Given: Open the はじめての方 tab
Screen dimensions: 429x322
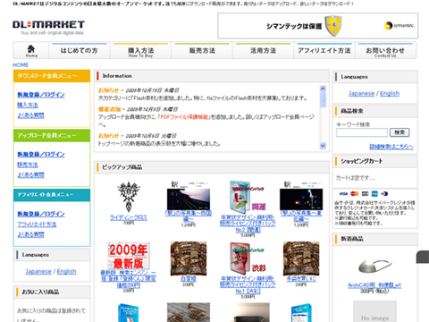Looking at the screenshot, I should click(x=80, y=50).
